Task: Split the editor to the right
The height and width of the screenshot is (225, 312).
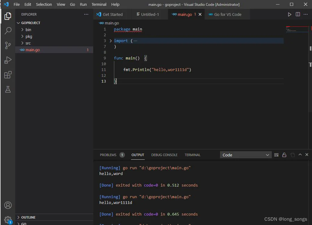Action: (298, 14)
